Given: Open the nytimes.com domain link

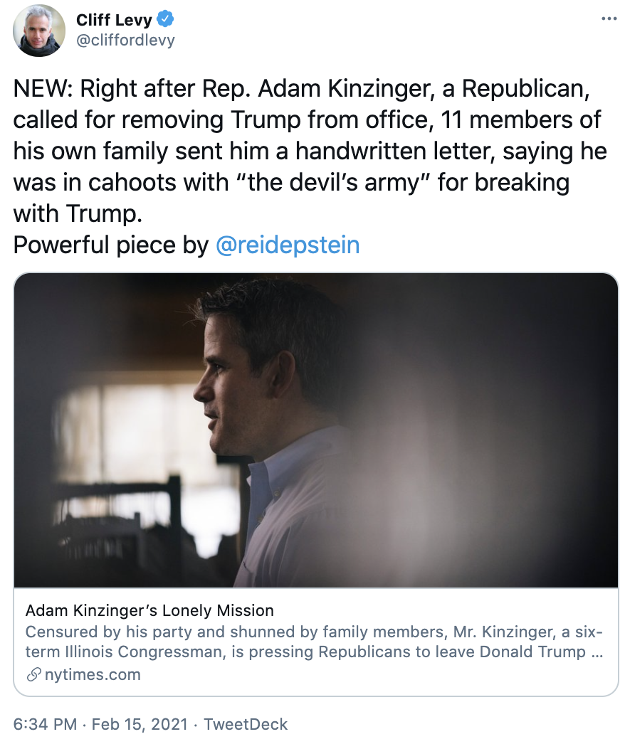Looking at the screenshot, I should click(93, 674).
